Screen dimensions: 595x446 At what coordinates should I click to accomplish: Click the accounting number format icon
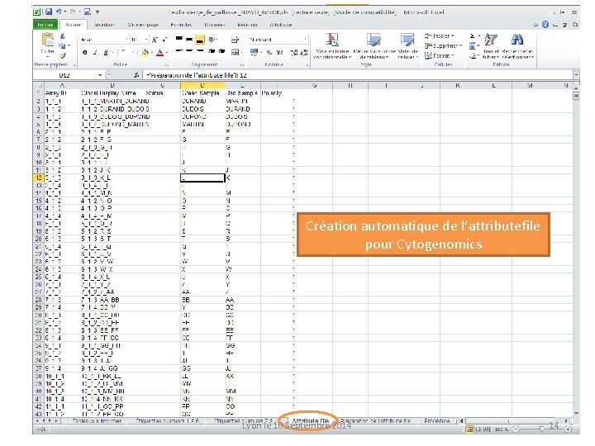pyautogui.click(x=254, y=52)
